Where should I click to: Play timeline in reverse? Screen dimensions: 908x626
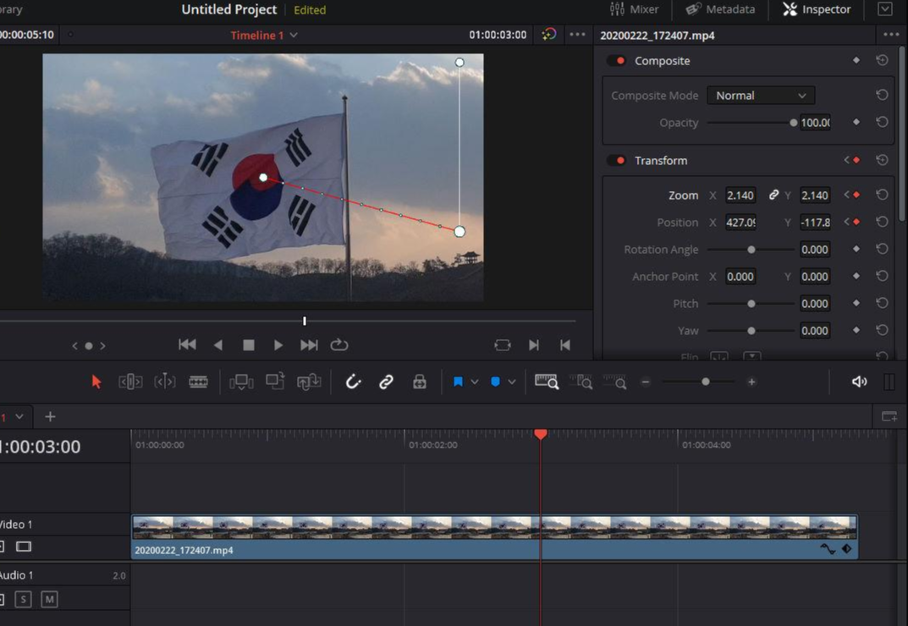pyautogui.click(x=218, y=345)
